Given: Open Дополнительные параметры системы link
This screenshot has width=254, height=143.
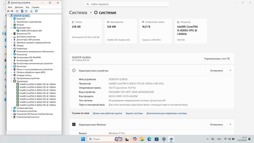Looking at the screenshot, I should (x=167, y=113).
